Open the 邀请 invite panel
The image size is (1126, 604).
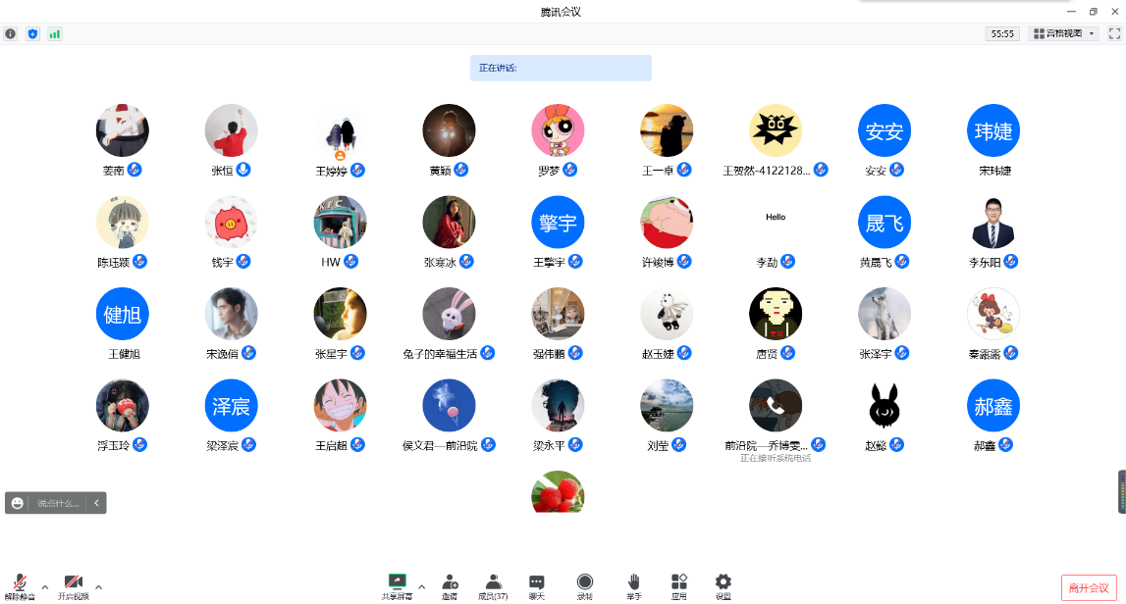[x=449, y=586]
